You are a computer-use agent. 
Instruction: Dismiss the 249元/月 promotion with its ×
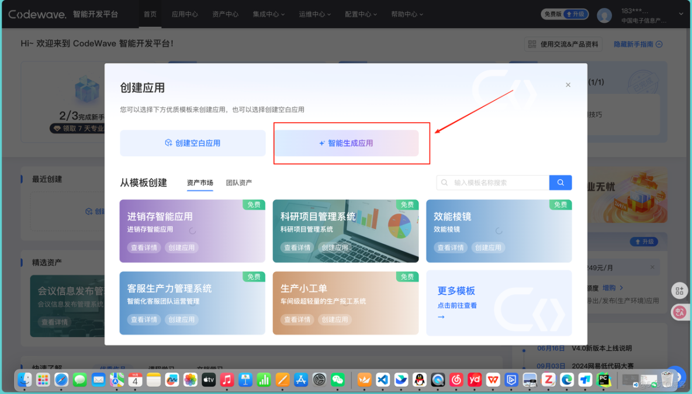pos(652,267)
